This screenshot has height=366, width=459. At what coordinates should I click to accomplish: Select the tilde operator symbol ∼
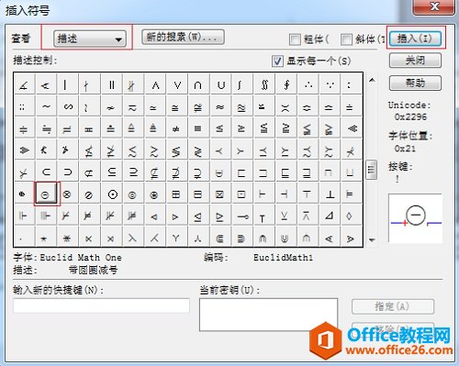[x=46, y=106]
